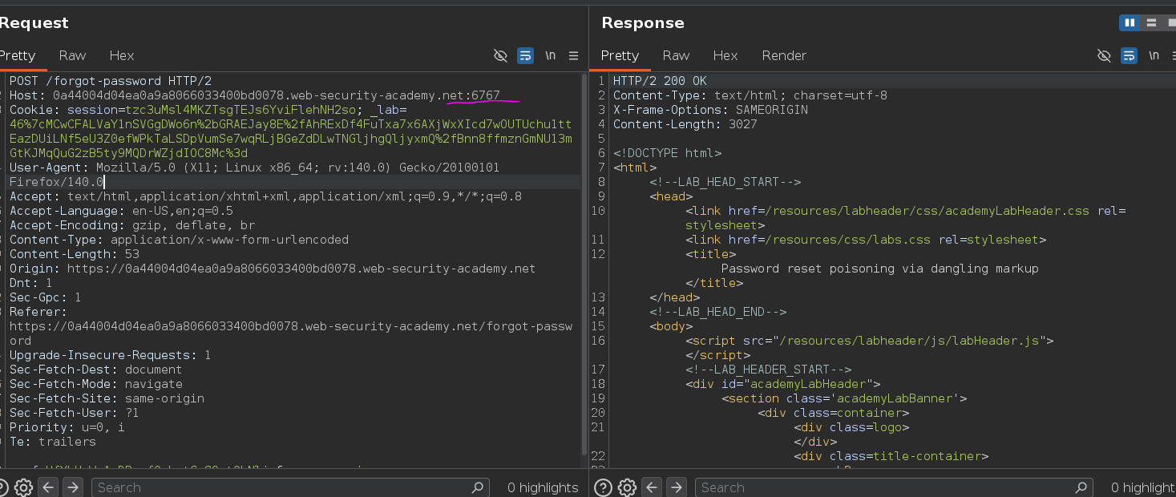Image resolution: width=1176 pixels, height=497 pixels.
Task: Toggle word wrap in Response panel
Action: [1129, 55]
